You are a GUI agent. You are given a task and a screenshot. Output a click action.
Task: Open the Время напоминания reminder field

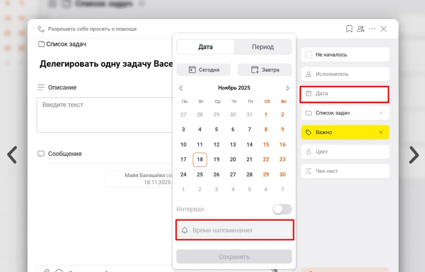[234, 231]
